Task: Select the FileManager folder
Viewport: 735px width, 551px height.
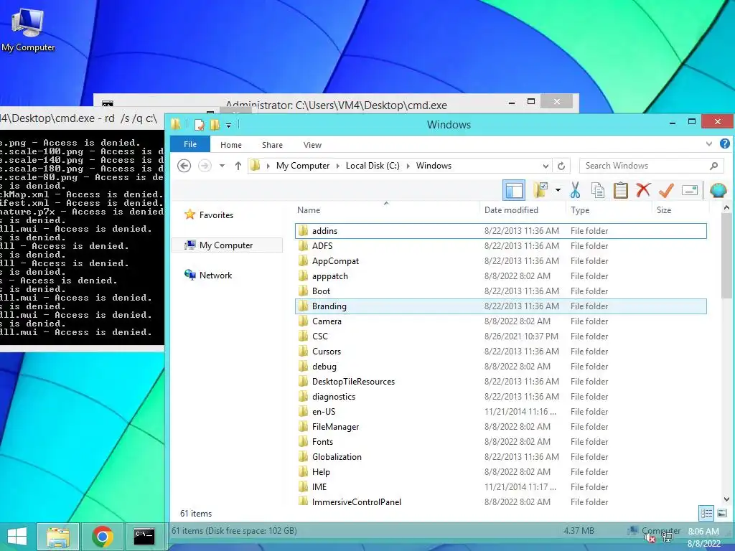Action: [500, 426]
